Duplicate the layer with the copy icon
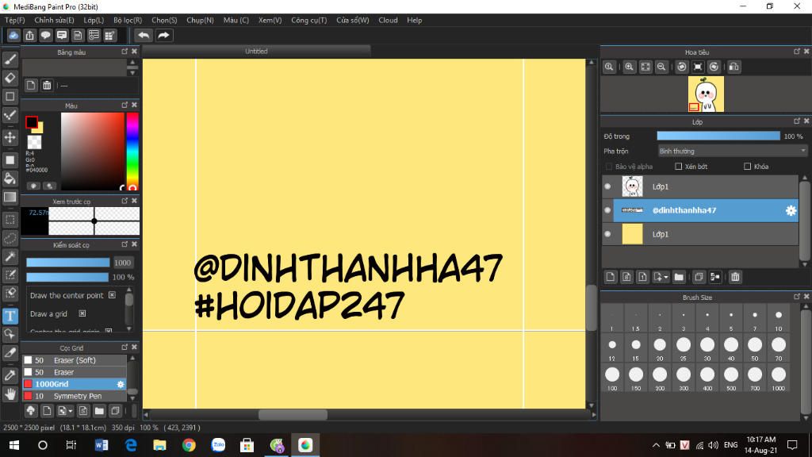 pos(699,277)
